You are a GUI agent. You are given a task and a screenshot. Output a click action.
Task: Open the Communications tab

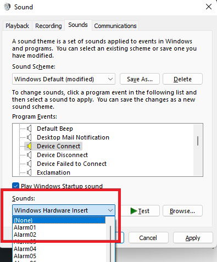[115, 26]
